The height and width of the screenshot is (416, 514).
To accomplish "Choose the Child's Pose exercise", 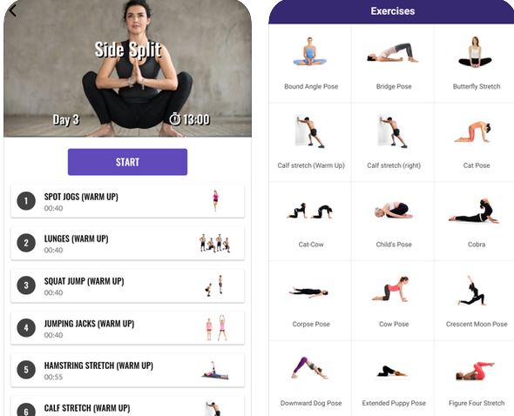I will pos(393,221).
